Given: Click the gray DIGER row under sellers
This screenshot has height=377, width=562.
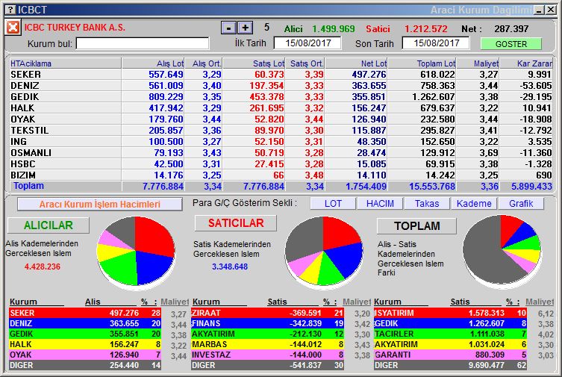Looking at the screenshot, I should point(268,365).
